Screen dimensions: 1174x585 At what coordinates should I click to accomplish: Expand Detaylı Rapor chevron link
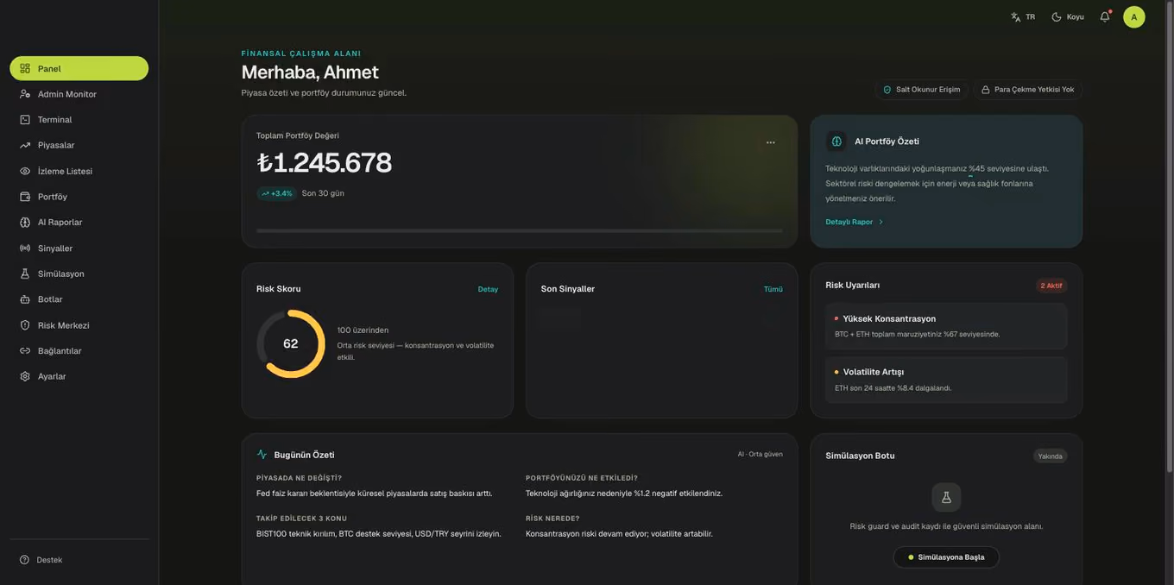[x=855, y=222]
